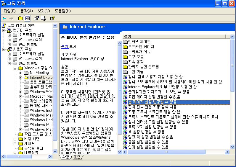Image resolution: width=236 pixels, height=167 pixels.
Task: Switch to the 확장 tab
Action: (x=66, y=157)
